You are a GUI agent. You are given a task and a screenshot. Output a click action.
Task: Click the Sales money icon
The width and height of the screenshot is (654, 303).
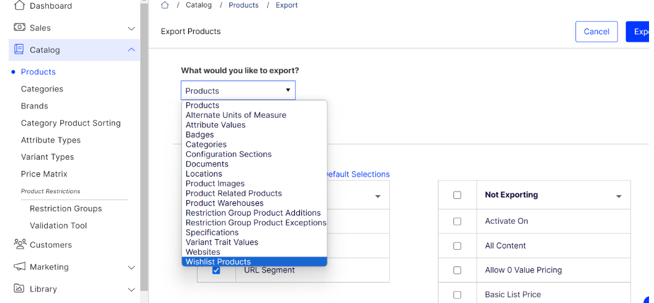(19, 27)
